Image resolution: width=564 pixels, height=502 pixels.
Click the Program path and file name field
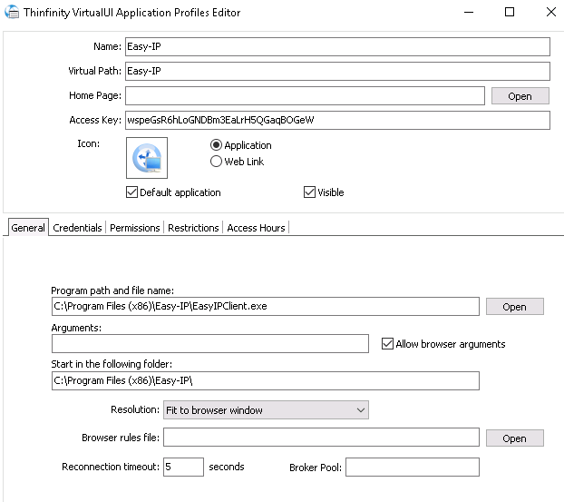(266, 307)
